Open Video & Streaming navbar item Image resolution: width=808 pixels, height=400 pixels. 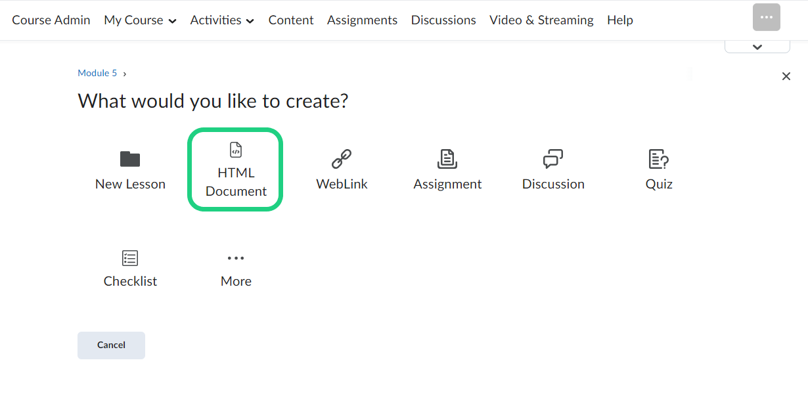(541, 20)
